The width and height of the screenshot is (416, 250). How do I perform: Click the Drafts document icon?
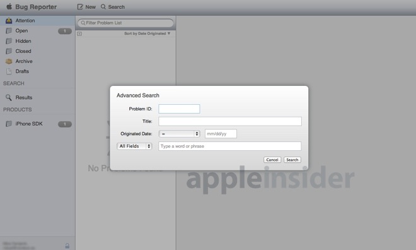click(x=9, y=71)
